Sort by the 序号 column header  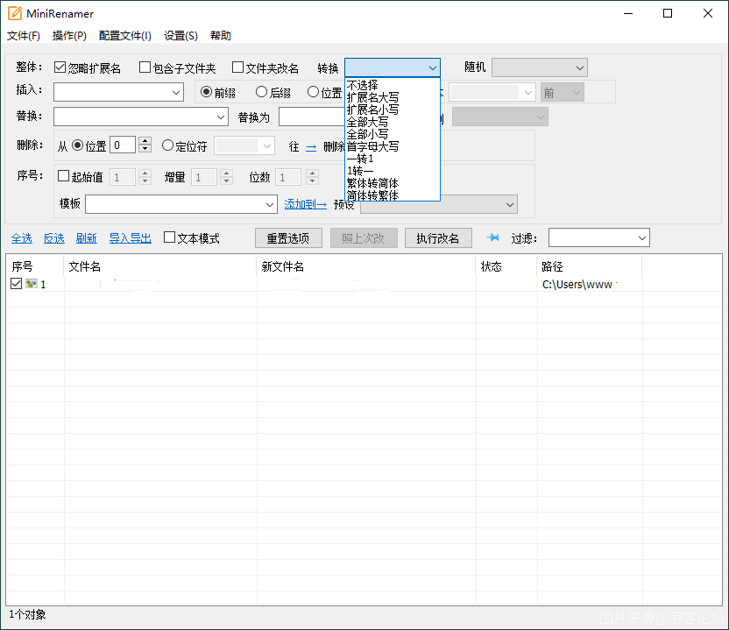pyautogui.click(x=35, y=266)
